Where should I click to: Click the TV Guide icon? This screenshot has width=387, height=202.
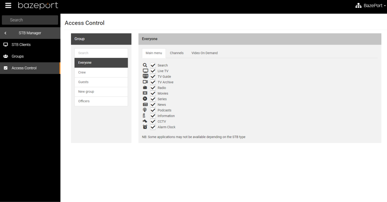point(145,77)
